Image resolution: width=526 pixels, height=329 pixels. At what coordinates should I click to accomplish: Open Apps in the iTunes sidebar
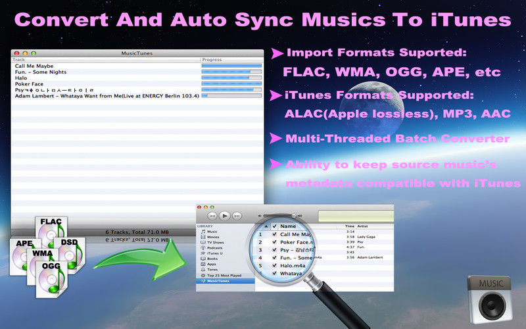click(x=212, y=265)
